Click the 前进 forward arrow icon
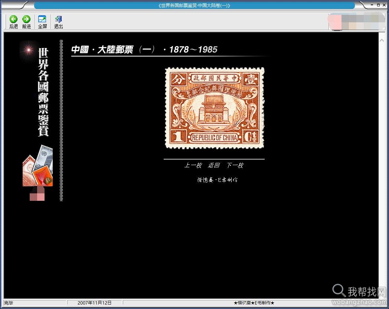This screenshot has width=389, height=309. (26, 19)
